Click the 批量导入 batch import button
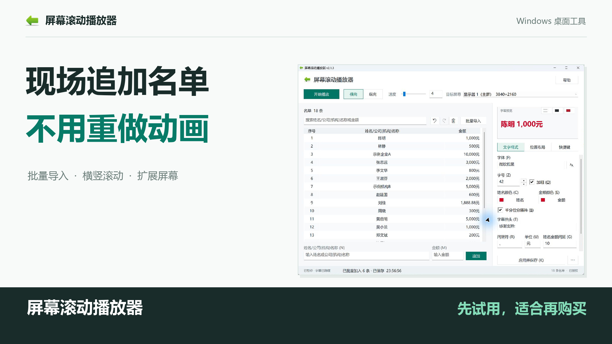Viewport: 612px width, 344px height. pyautogui.click(x=473, y=121)
